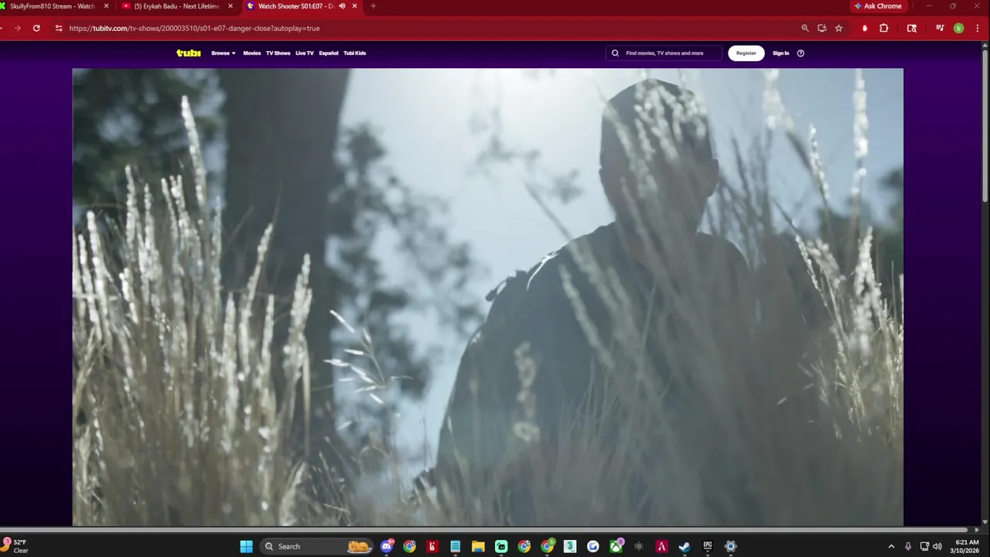This screenshot has width=990, height=557.
Task: Open the Browse dropdown menu
Action: click(x=223, y=53)
